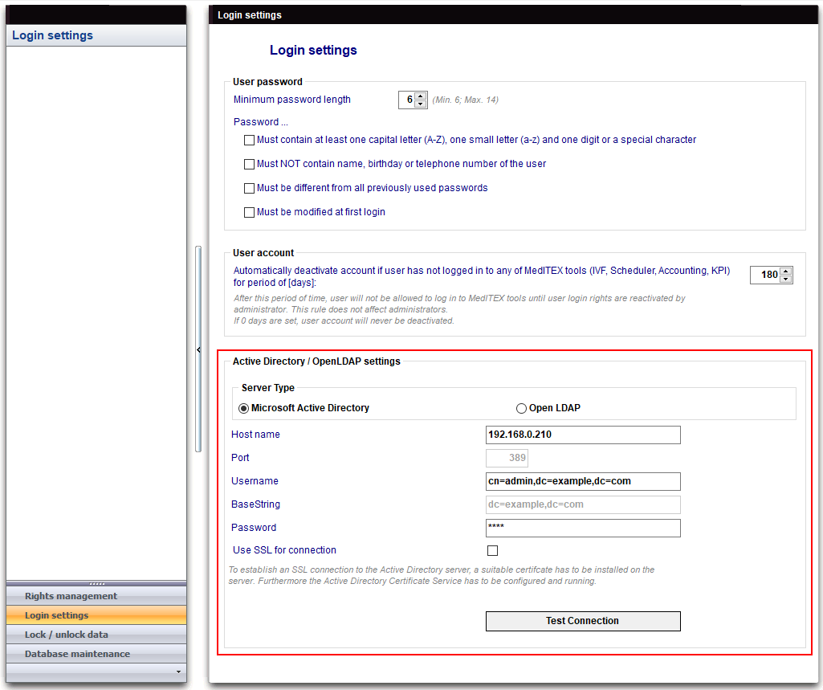Expand sidebar overflow dropdown arrow at bottom

(x=178, y=672)
